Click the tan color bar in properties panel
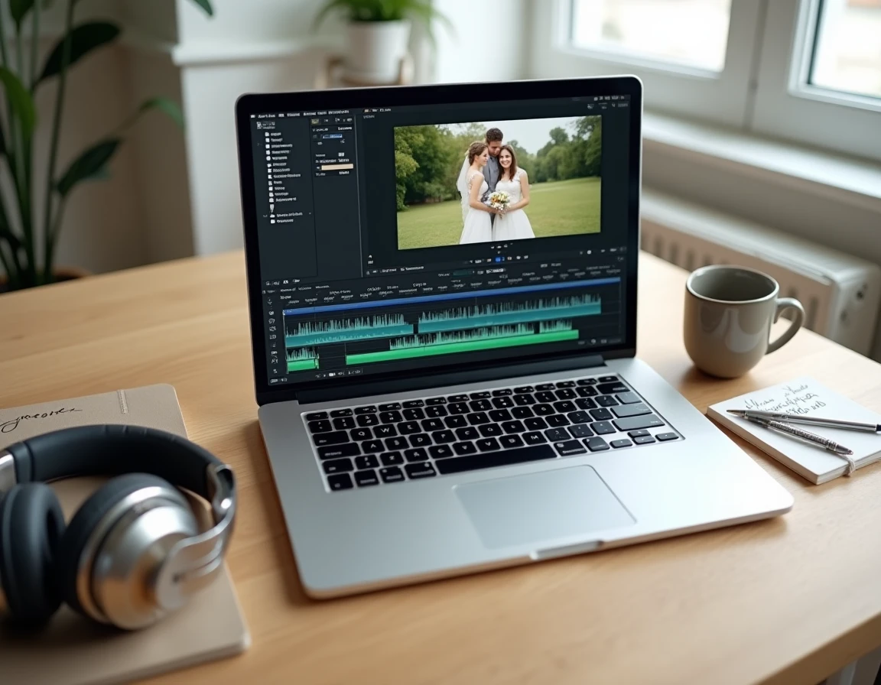This screenshot has height=685, width=881. click(x=337, y=167)
